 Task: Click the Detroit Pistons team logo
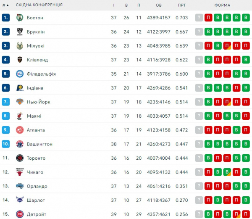[x=19, y=214]
